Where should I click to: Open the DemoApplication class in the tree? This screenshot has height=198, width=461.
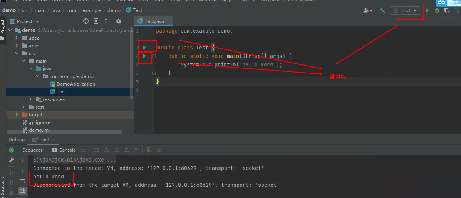75,84
